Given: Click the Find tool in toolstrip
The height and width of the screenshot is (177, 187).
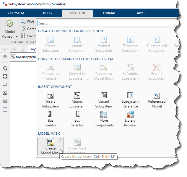Looking at the screenshot, I should [x=27, y=22].
